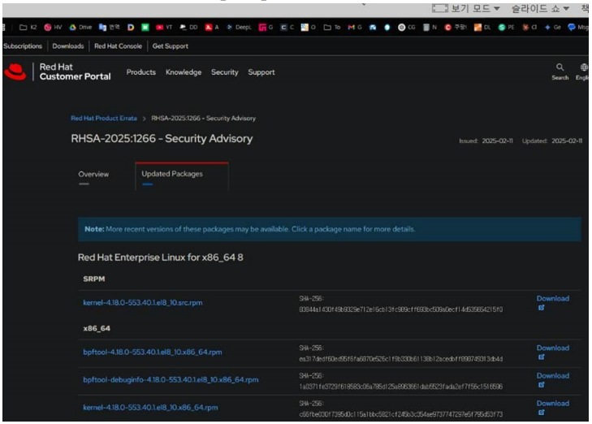
Task: Open the C bookmark with dark icon
Action: point(287,27)
